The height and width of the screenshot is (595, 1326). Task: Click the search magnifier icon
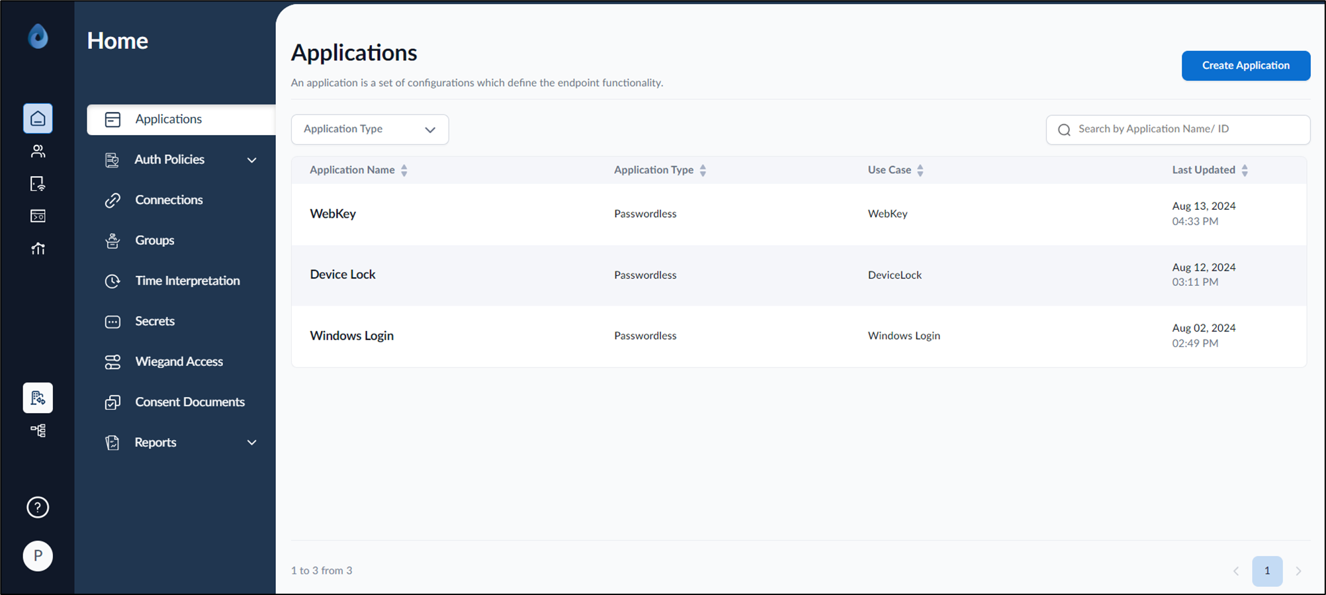coord(1064,130)
